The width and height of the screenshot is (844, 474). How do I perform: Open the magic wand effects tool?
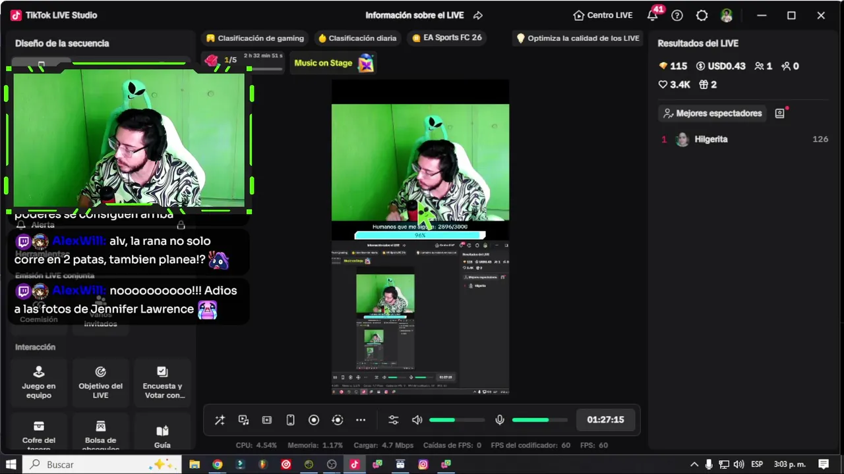pyautogui.click(x=220, y=420)
